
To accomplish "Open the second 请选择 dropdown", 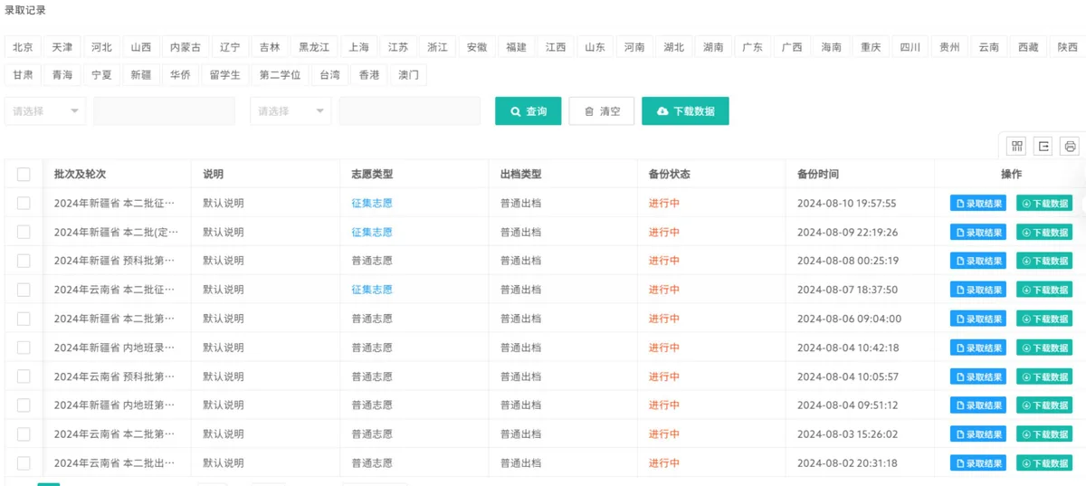I will 291,111.
